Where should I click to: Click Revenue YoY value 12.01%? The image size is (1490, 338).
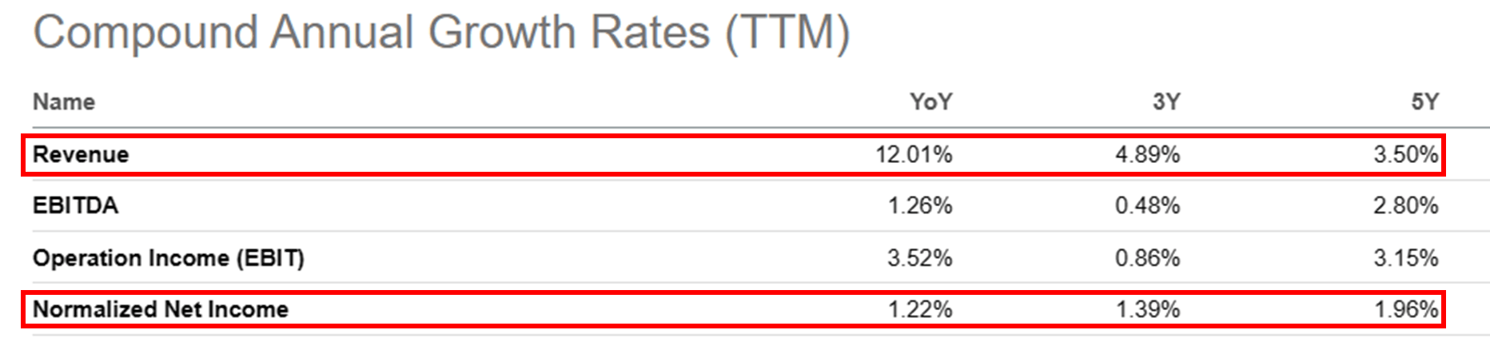pos(914,154)
